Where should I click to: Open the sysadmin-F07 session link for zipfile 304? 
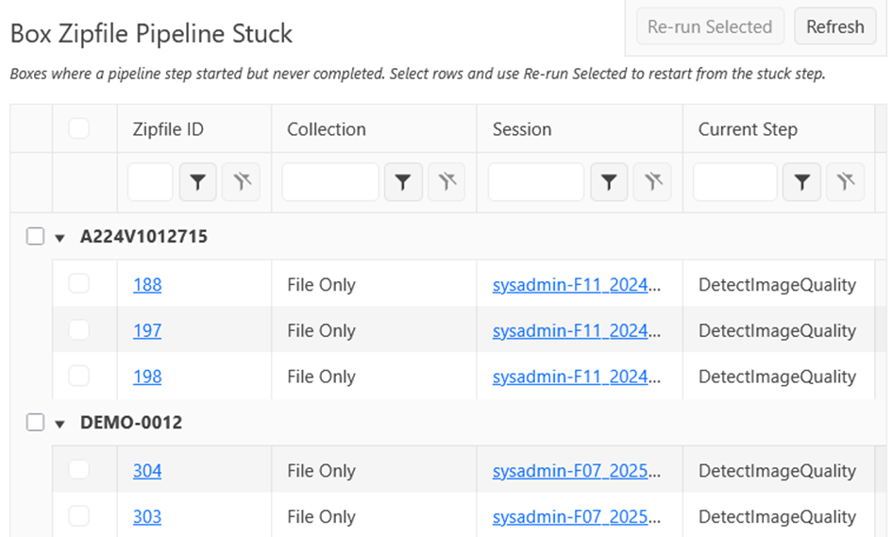pos(577,470)
